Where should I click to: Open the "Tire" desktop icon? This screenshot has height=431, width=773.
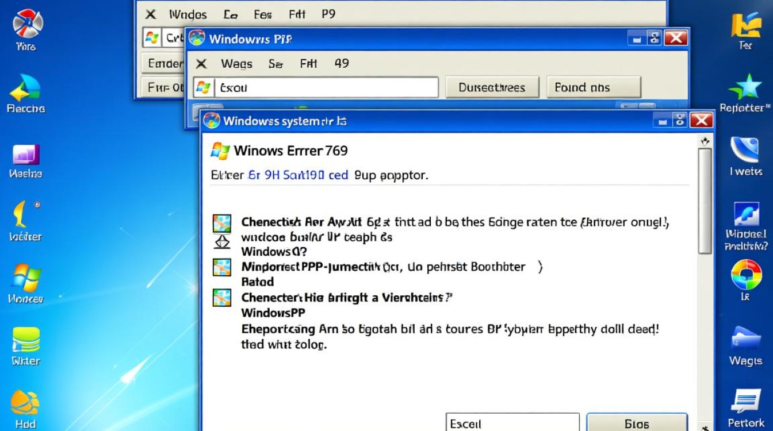pyautogui.click(x=26, y=26)
